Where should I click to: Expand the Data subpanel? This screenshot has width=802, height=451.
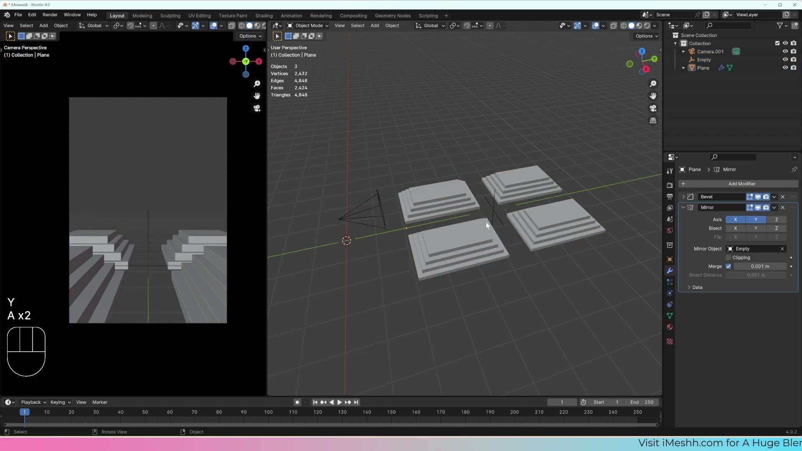click(x=689, y=287)
